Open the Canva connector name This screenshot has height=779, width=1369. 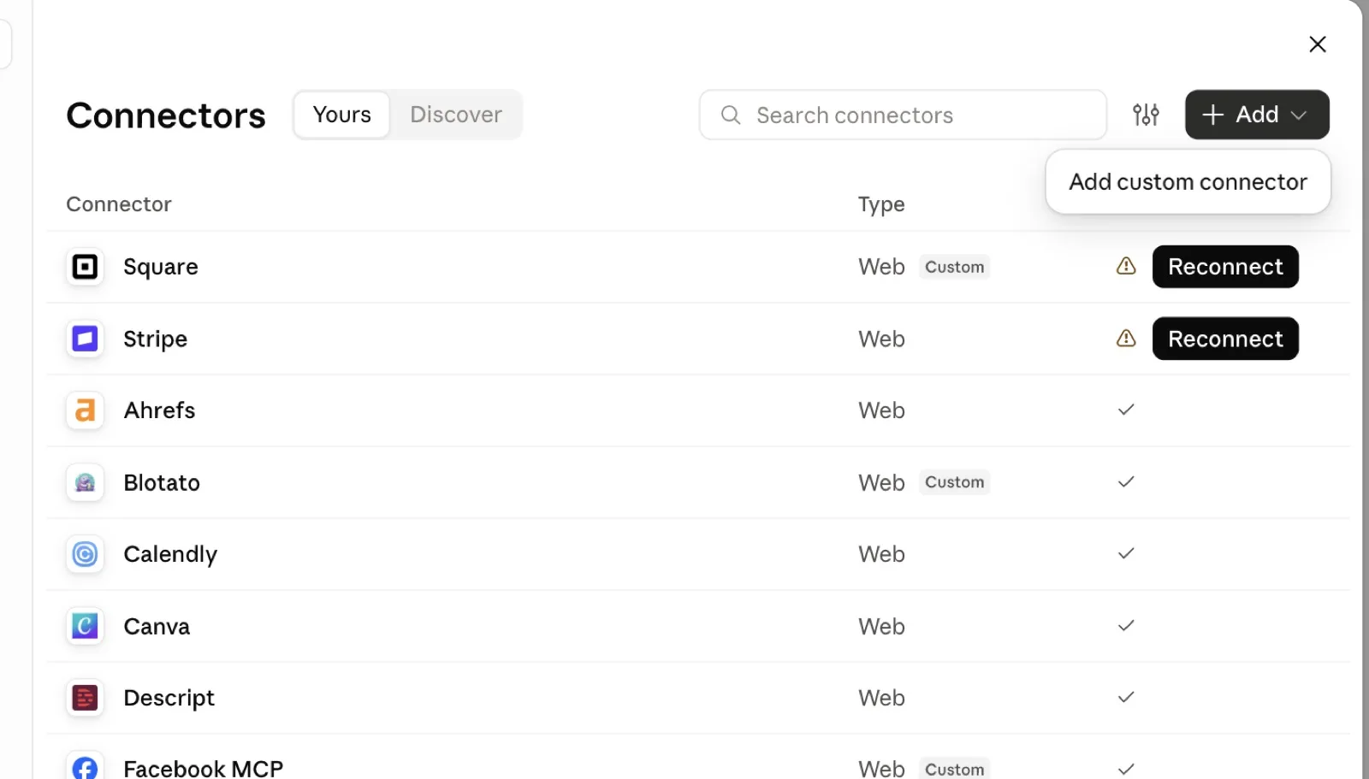pyautogui.click(x=157, y=626)
